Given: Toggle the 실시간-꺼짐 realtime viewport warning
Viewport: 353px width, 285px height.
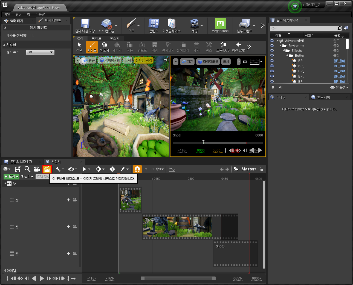Looking at the screenshot, I should [144, 60].
